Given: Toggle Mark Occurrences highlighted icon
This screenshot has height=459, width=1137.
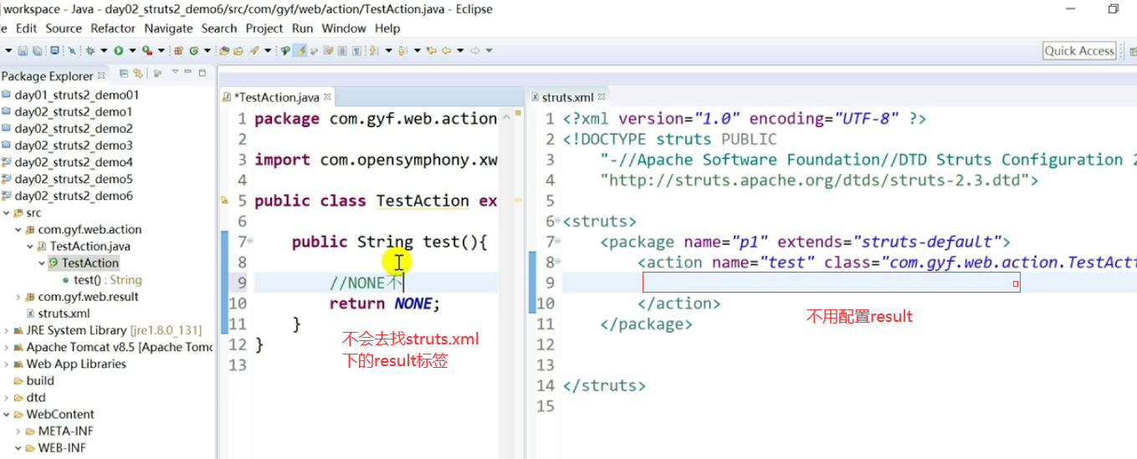Looking at the screenshot, I should [x=301, y=51].
